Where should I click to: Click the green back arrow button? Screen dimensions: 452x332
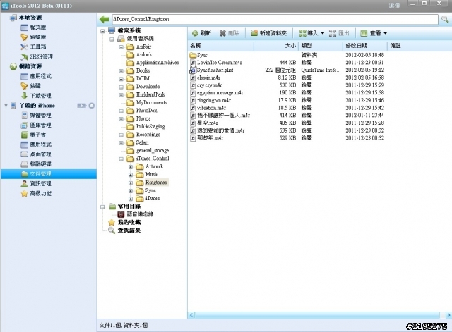(104, 19)
